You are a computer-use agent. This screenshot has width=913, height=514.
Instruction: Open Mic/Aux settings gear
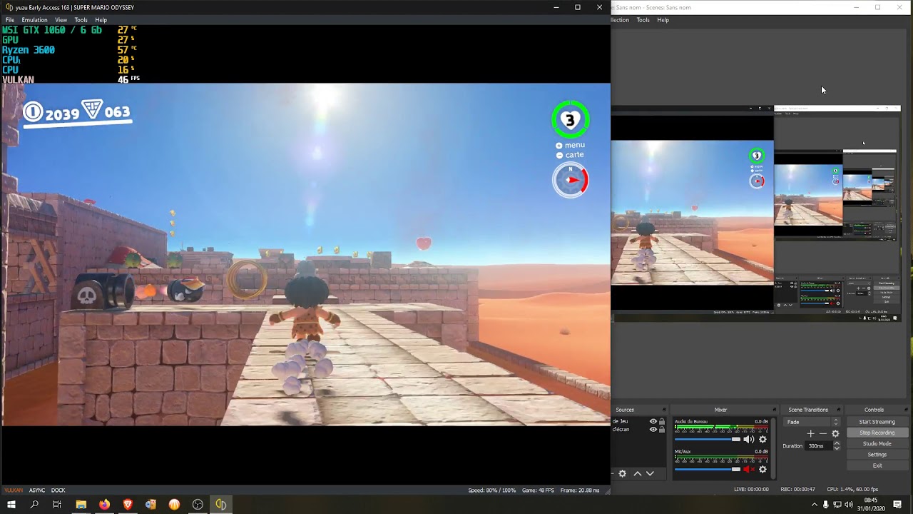coord(762,469)
